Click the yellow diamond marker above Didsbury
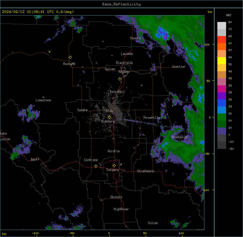The height and width of the screenshot is (237, 243). tap(109, 117)
